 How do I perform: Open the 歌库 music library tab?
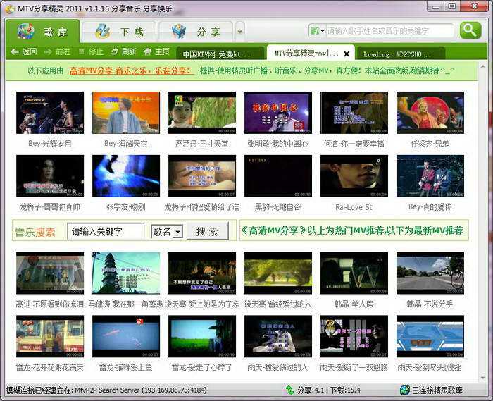click(42, 32)
